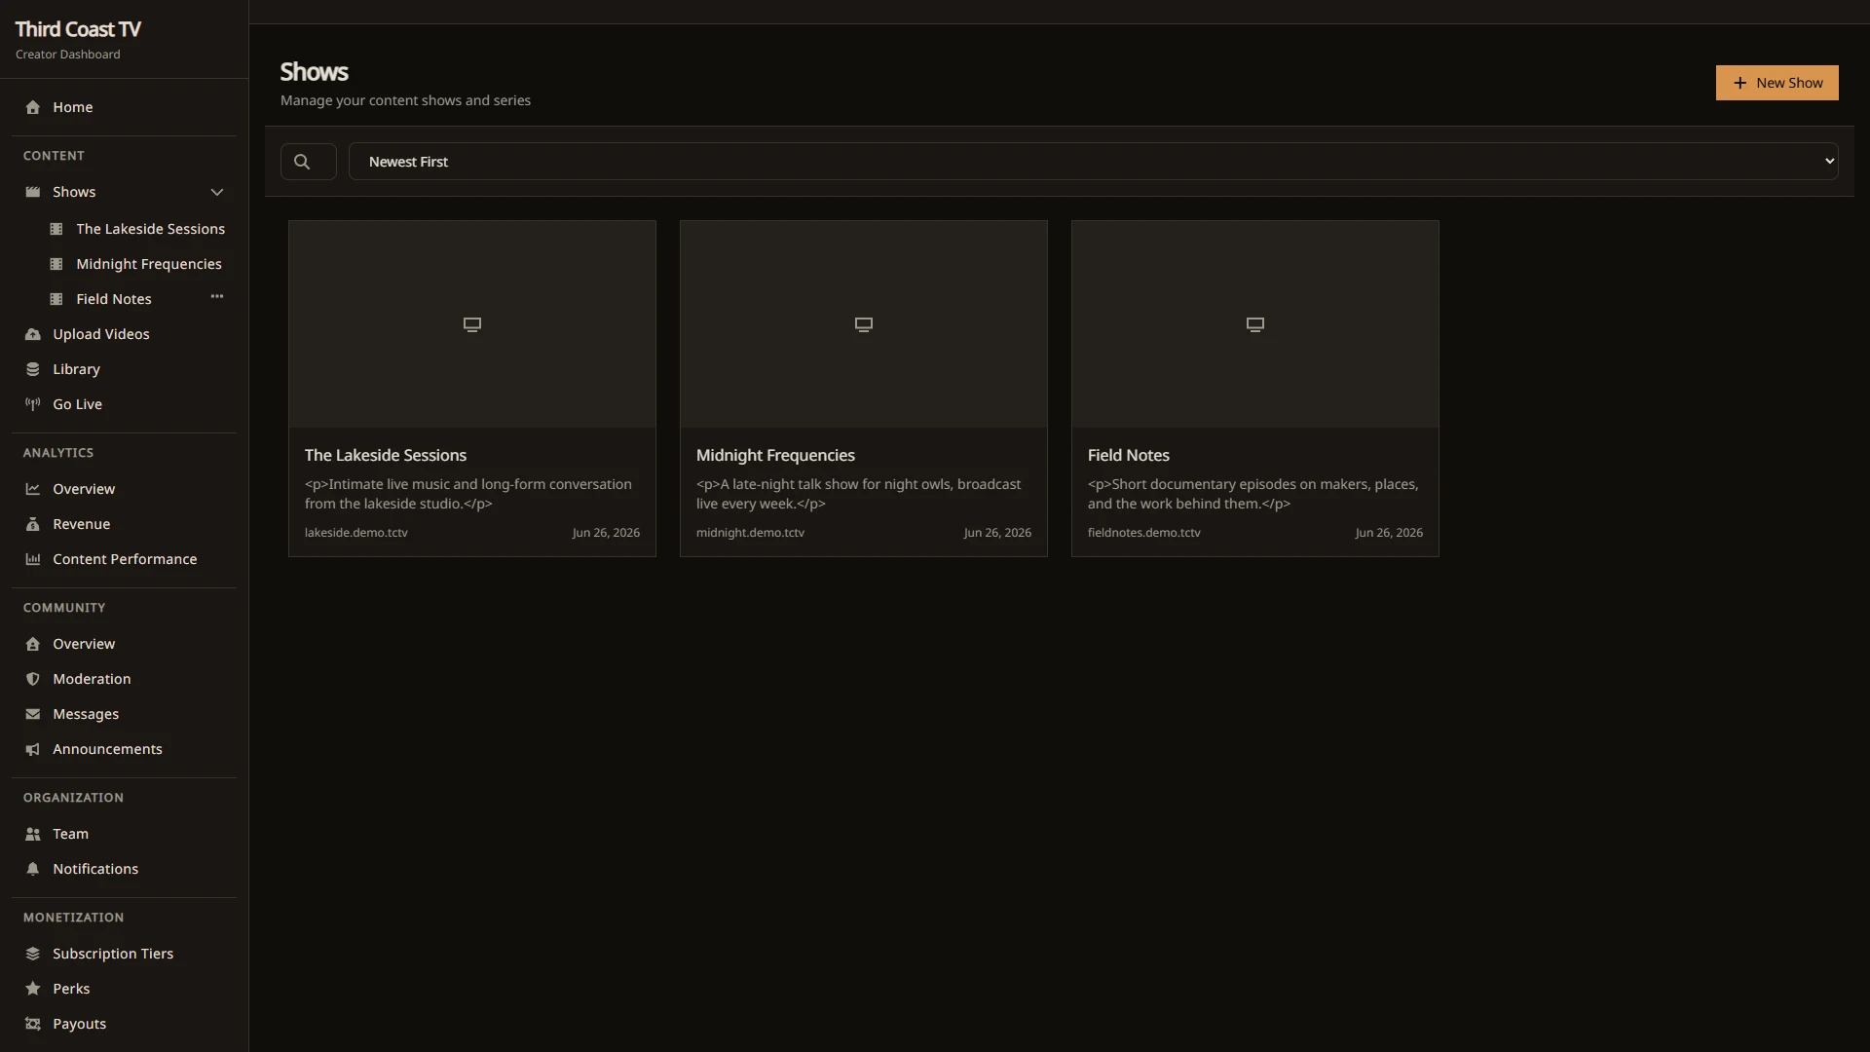Click the Perks star icon
This screenshot has width=1870, height=1052.
tap(33, 989)
